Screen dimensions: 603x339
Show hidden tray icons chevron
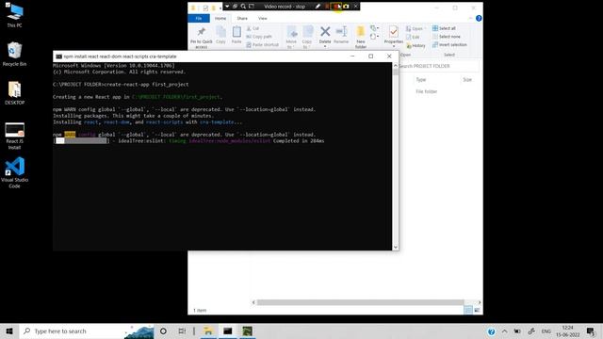(x=505, y=331)
